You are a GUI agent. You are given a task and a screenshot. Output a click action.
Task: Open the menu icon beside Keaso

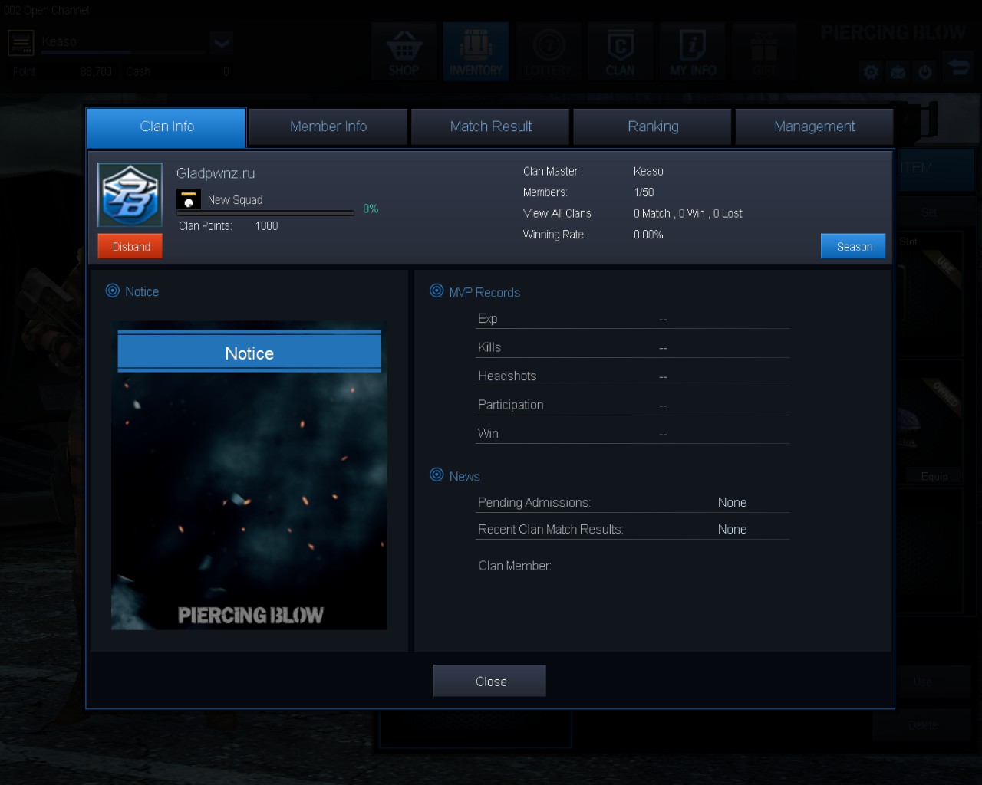tap(21, 42)
